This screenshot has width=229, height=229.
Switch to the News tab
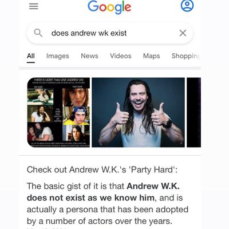(89, 56)
